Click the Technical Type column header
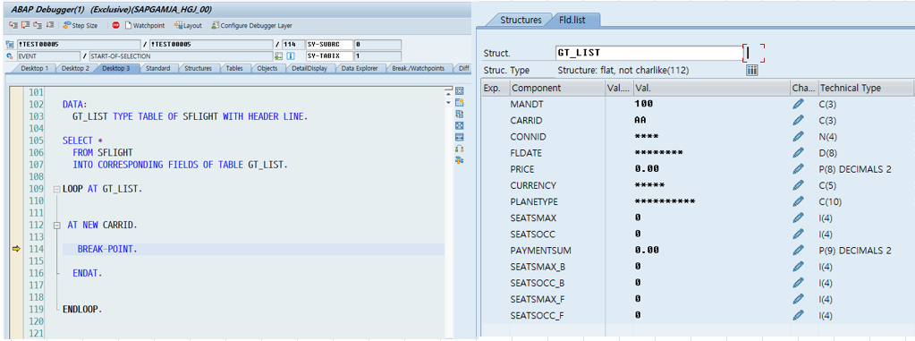 (866, 89)
